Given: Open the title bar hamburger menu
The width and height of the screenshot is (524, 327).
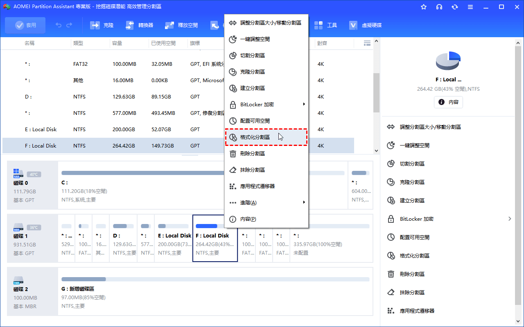Looking at the screenshot, I should click(x=470, y=7).
